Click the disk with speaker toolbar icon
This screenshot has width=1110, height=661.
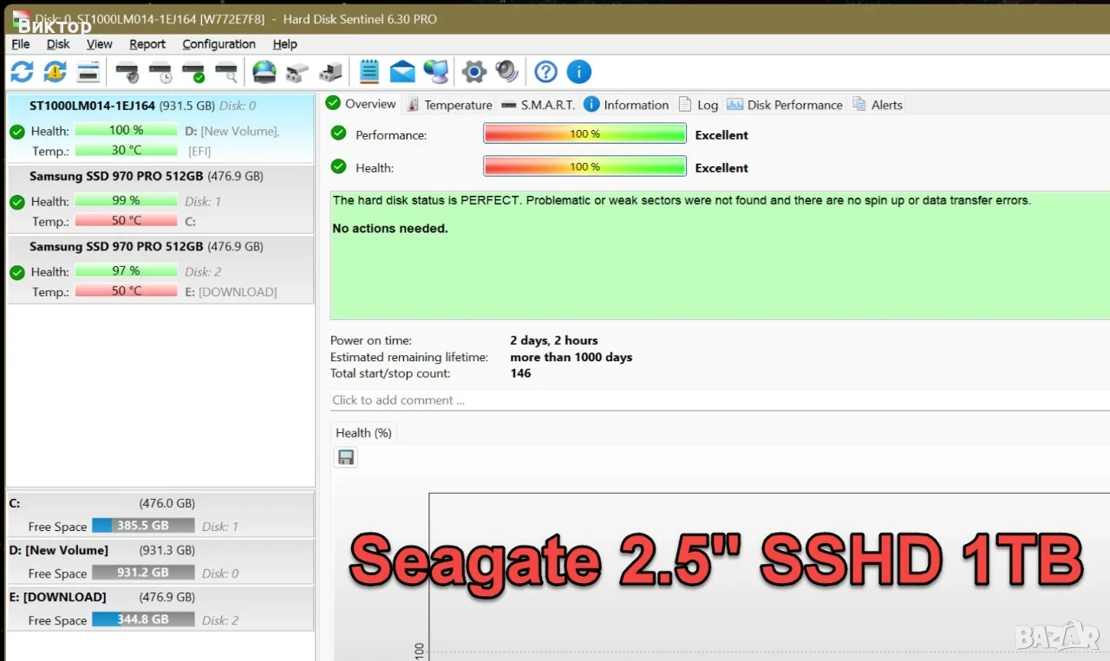pos(127,72)
